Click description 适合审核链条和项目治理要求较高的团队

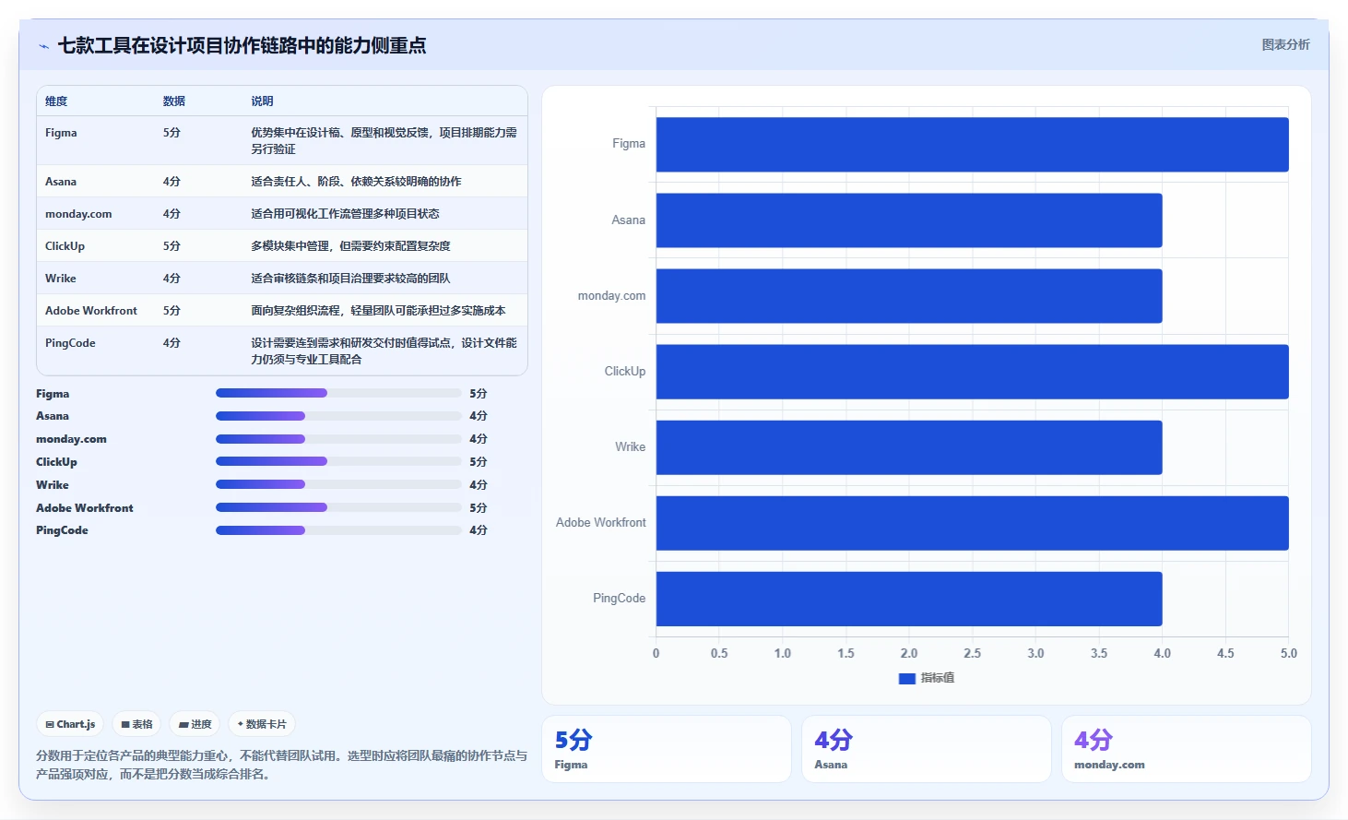click(350, 279)
